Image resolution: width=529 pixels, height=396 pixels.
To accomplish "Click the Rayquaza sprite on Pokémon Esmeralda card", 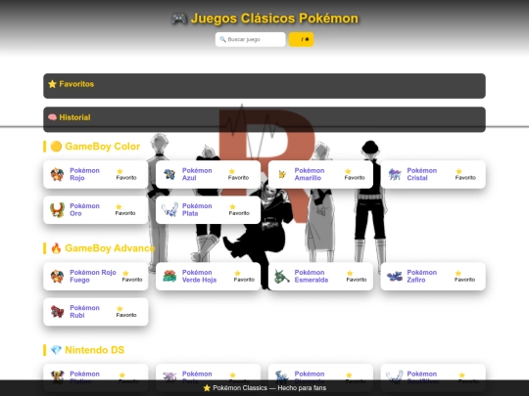I will (x=282, y=276).
